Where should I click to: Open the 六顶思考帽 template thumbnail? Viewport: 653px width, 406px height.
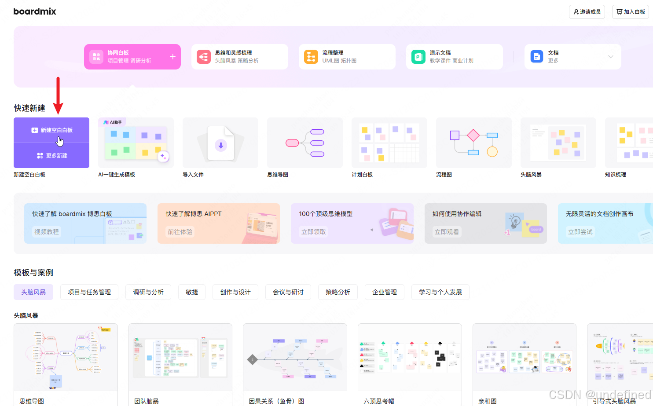click(410, 357)
